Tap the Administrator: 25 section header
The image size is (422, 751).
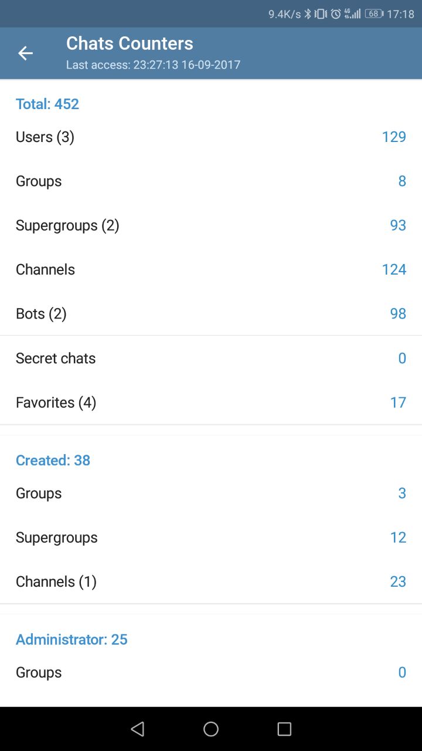[72, 639]
